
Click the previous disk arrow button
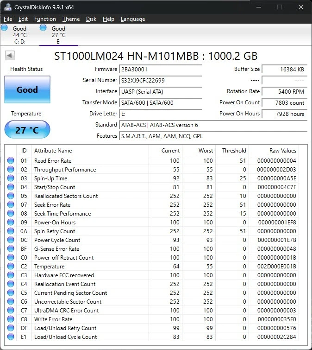pyautogui.click(x=10, y=55)
